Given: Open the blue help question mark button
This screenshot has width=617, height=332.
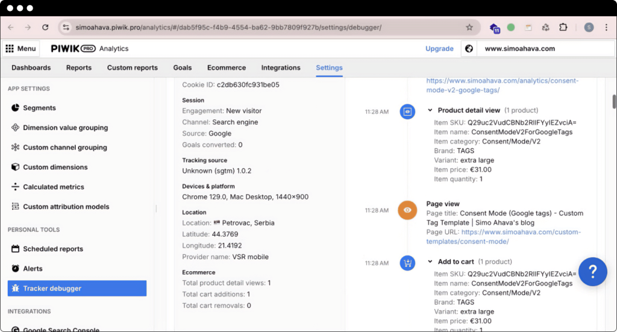Looking at the screenshot, I should pos(592,272).
